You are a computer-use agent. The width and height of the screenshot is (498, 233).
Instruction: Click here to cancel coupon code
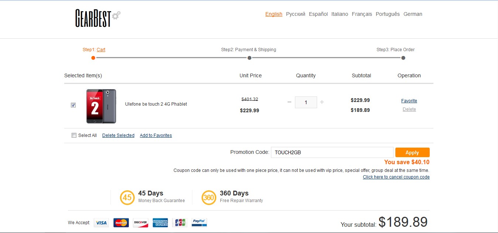coord(396,177)
